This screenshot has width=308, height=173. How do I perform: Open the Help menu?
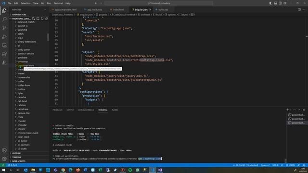[x=68, y=3]
